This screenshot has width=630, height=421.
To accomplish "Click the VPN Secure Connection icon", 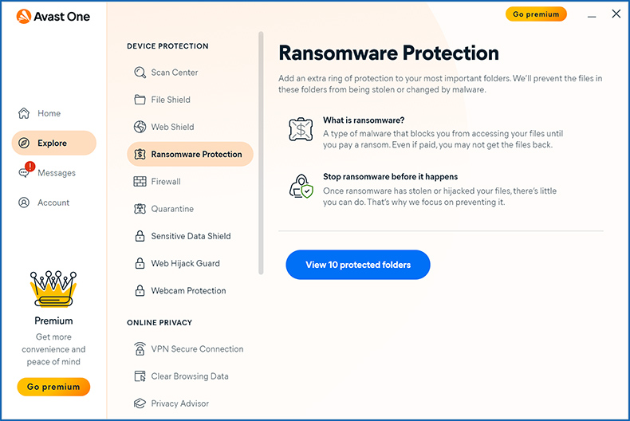I will pos(140,349).
